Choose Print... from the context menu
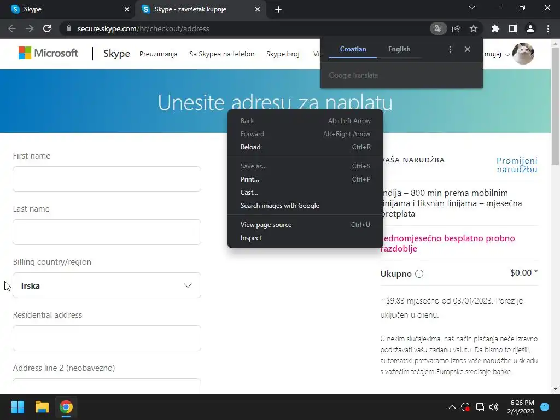560x420 pixels. click(305, 179)
